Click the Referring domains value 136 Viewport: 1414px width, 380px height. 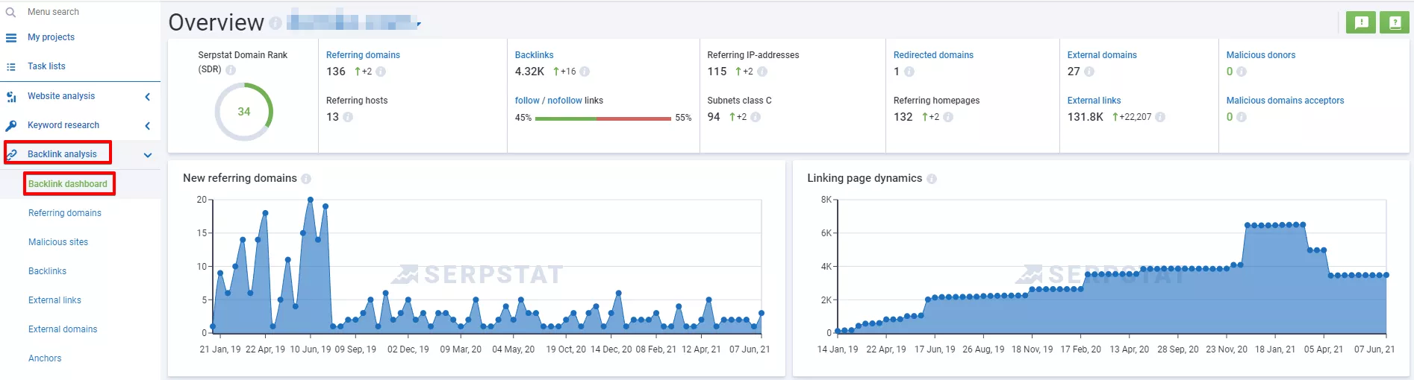click(336, 72)
